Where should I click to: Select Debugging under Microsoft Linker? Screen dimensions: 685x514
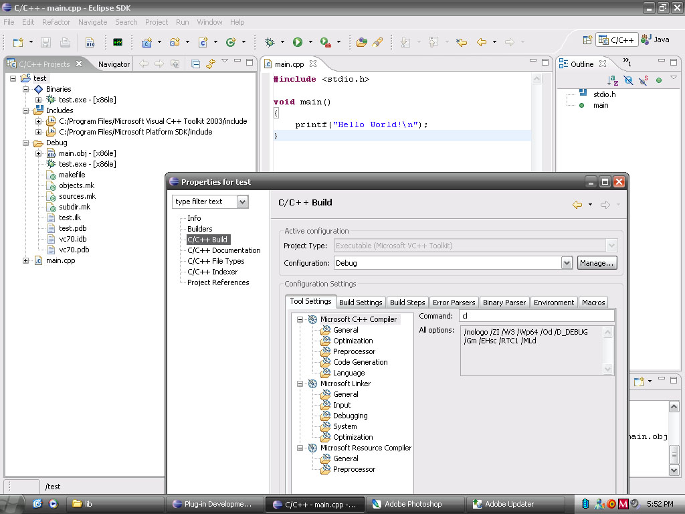(351, 416)
